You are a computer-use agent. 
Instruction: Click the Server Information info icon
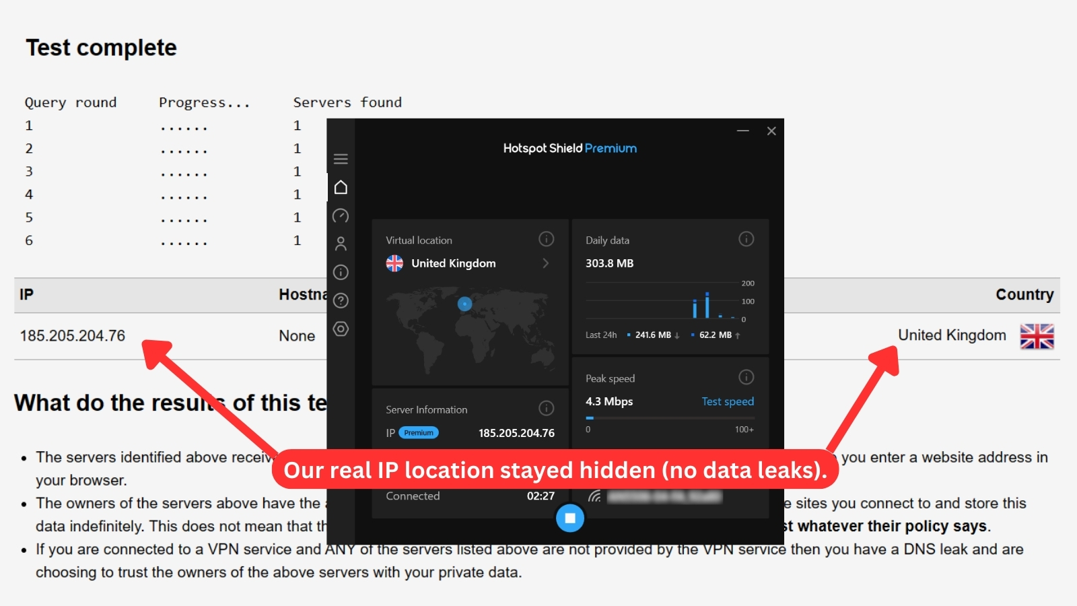click(547, 408)
